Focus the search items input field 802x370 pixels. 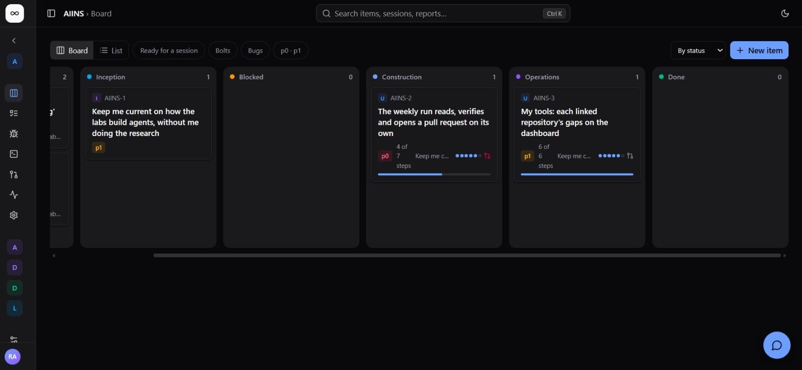point(443,13)
